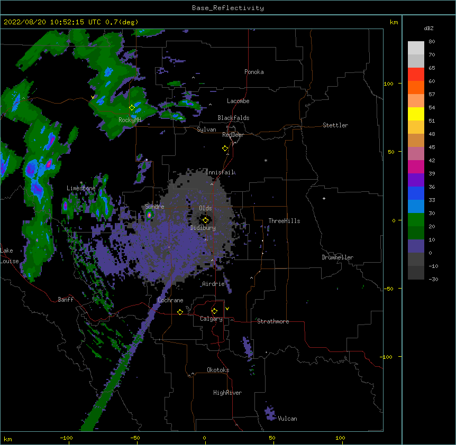This screenshot has height=445, width=456.
Task: Click the Strathmore town label
Action: coord(273,321)
